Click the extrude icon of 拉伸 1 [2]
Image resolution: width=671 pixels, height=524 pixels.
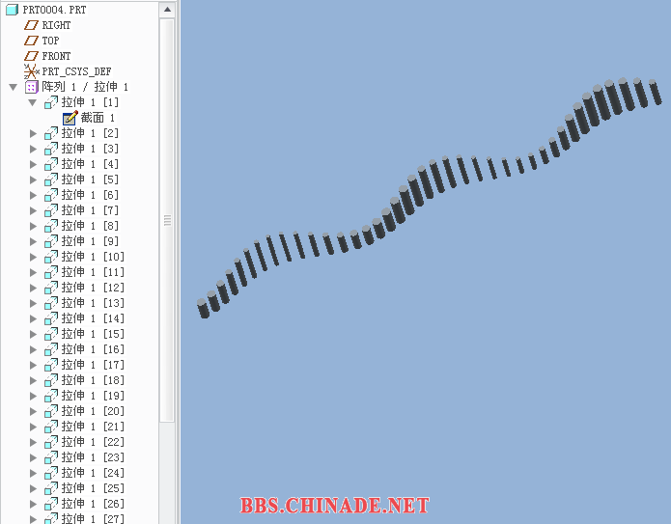coord(51,133)
